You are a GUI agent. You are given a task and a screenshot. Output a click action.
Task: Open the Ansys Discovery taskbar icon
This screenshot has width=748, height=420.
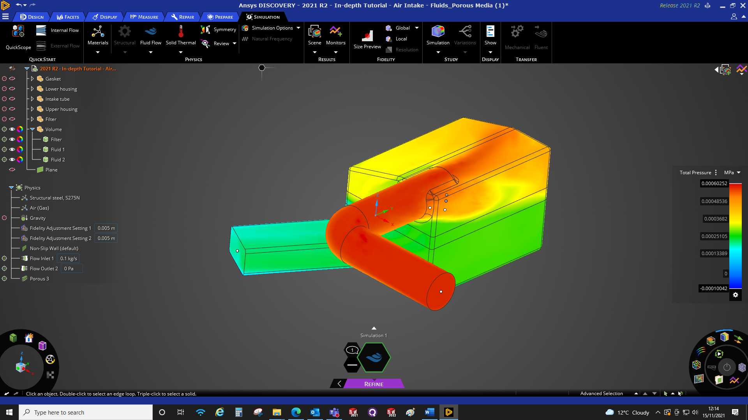(x=449, y=412)
